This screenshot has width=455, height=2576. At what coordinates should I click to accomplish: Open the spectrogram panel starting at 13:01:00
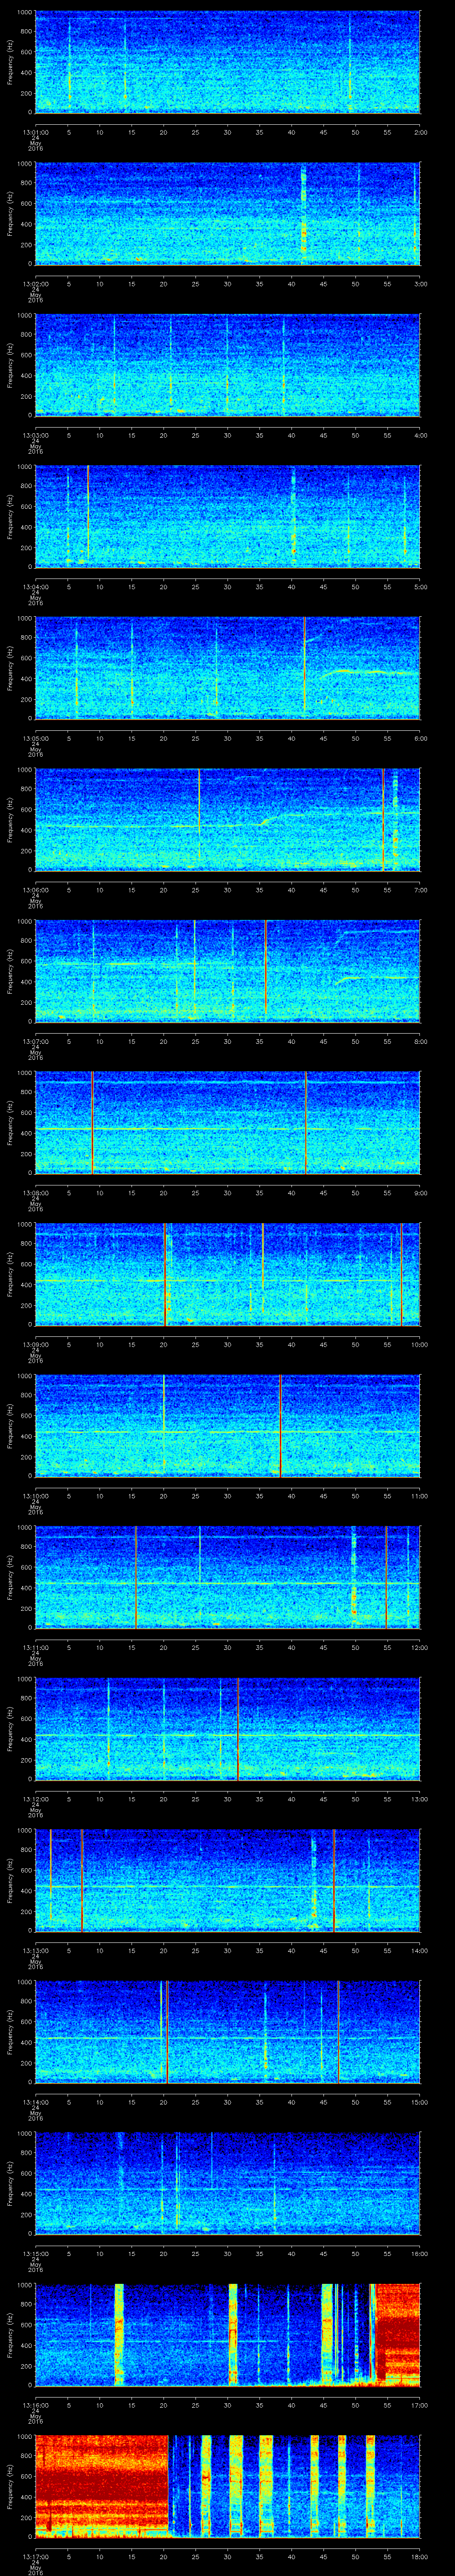pyautogui.click(x=227, y=62)
